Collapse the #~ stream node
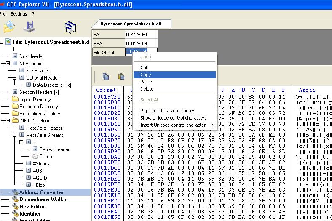The image size is (332, 221). point(21,142)
